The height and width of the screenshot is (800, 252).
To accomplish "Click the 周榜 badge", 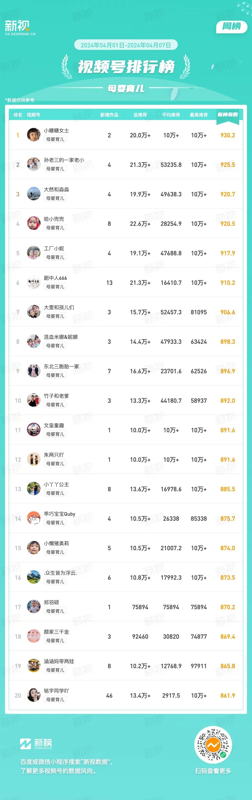I will pos(231,26).
